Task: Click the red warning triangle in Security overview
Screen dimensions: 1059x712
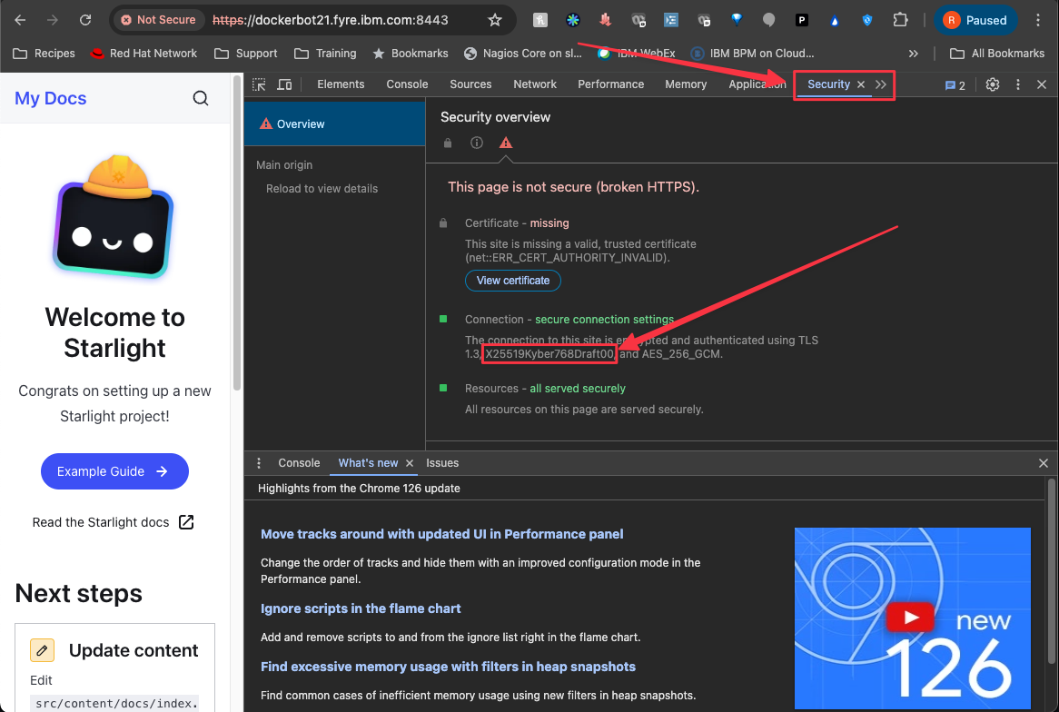Action: tap(506, 143)
